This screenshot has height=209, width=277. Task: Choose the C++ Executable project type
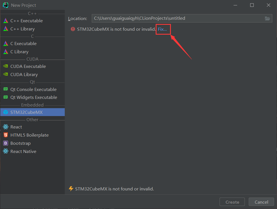[32, 21]
